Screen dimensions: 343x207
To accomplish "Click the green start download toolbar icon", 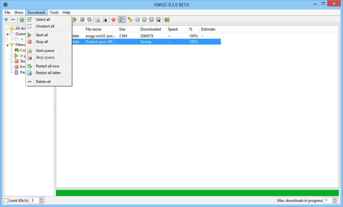I will (75, 20).
